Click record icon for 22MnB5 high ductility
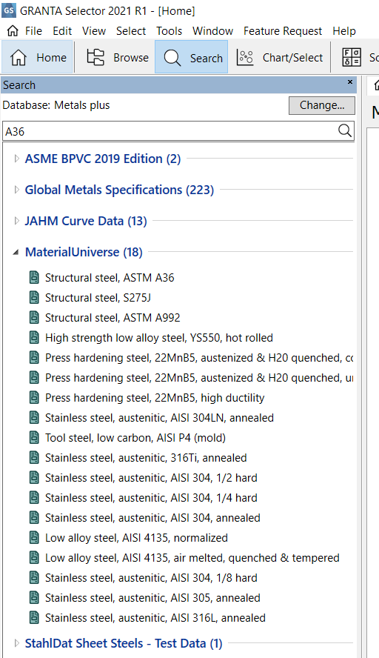The image size is (379, 658). (34, 398)
